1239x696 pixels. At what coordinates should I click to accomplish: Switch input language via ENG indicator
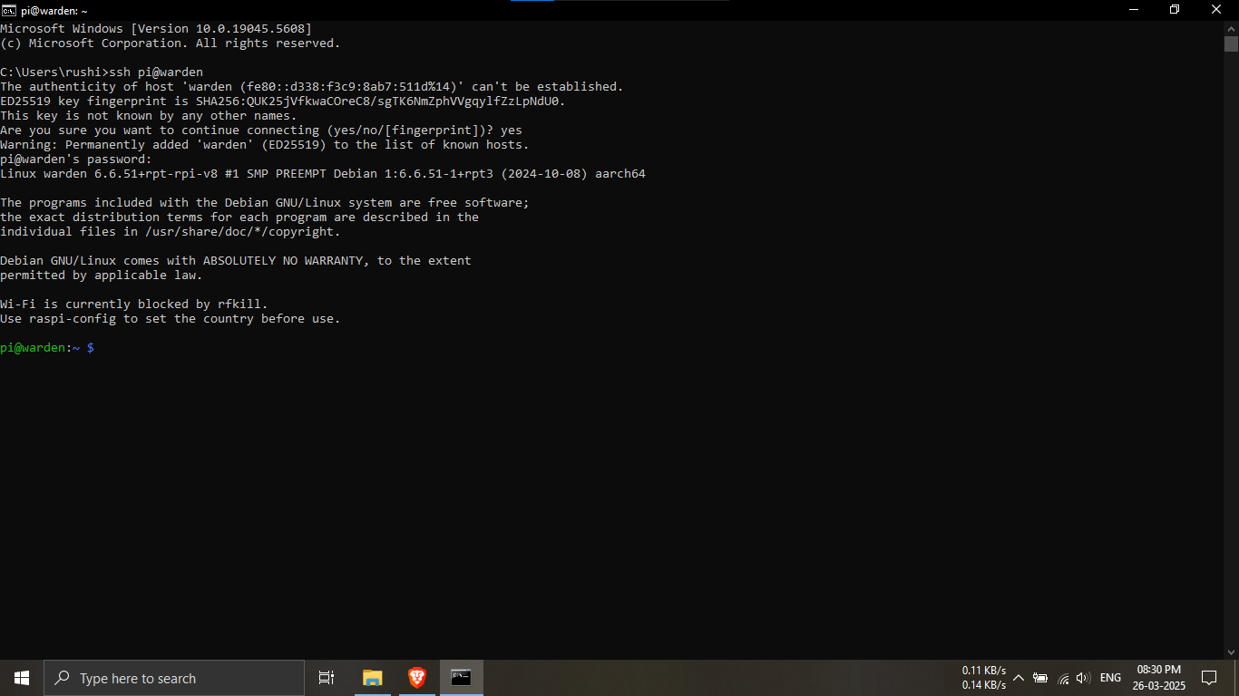(x=1110, y=678)
